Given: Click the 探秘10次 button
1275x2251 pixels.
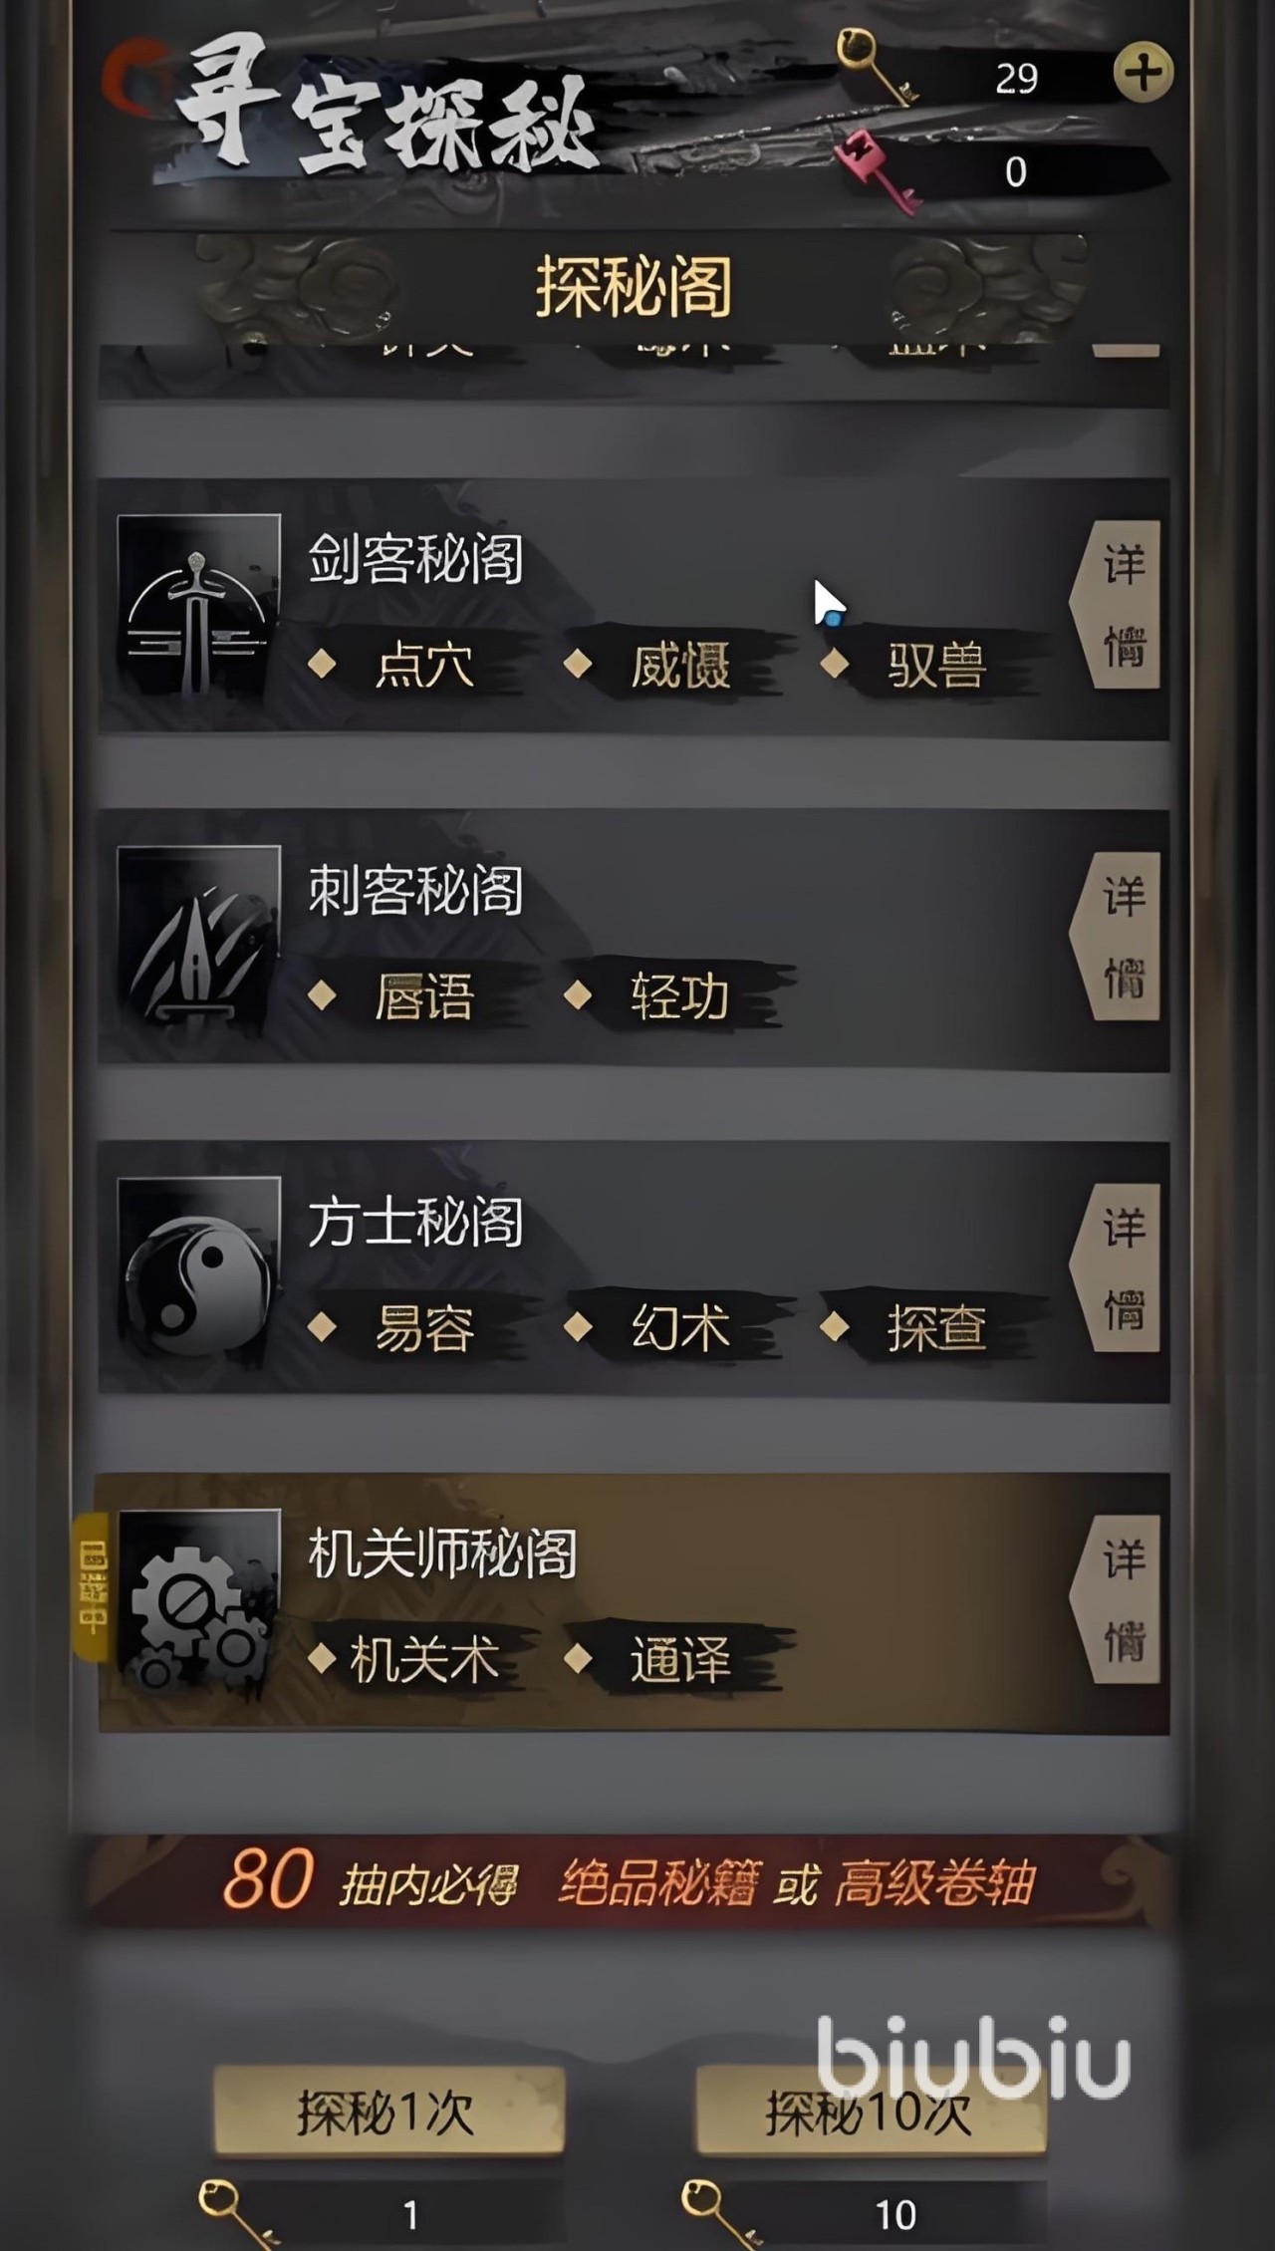Looking at the screenshot, I should (871, 2110).
